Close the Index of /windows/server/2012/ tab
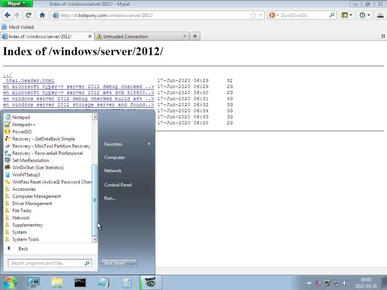 90,37
